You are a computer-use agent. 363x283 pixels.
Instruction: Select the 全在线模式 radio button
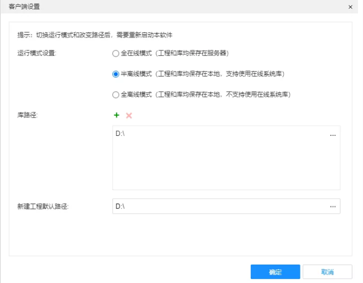(116, 54)
